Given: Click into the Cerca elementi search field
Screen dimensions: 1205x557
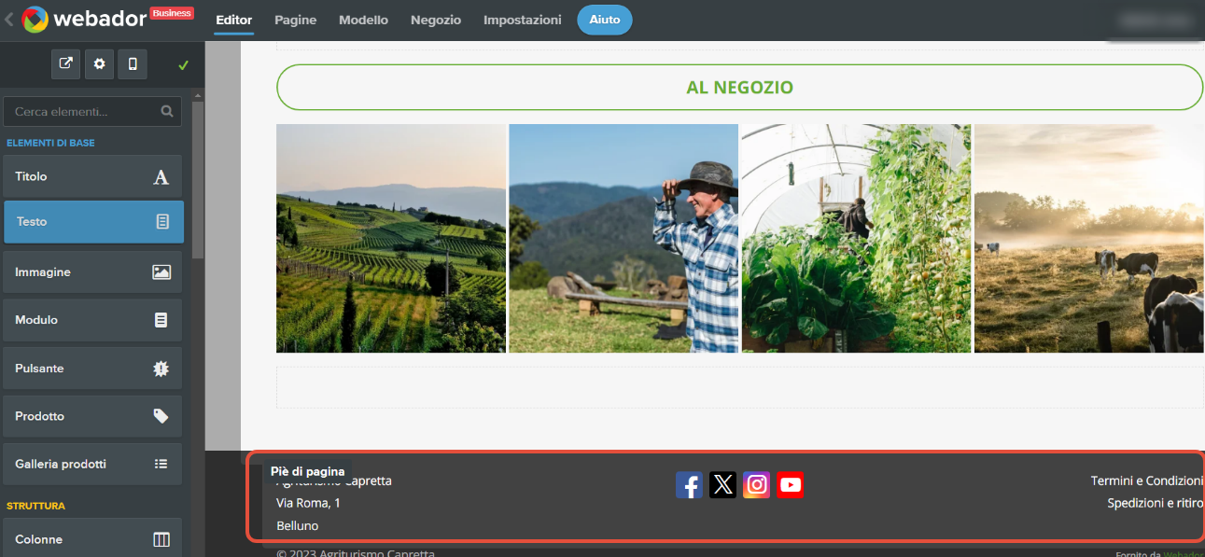Looking at the screenshot, I should pos(84,112).
